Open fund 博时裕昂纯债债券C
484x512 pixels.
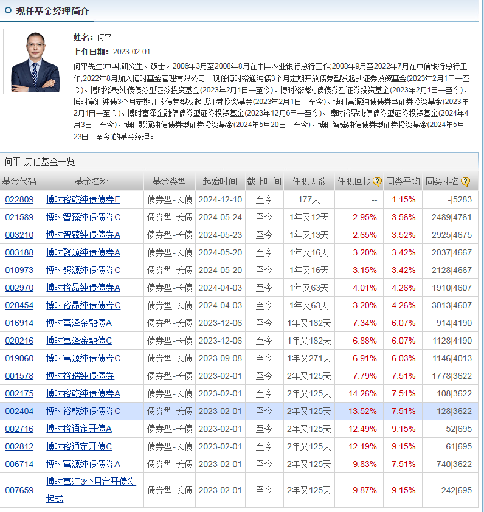click(83, 305)
